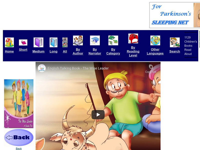
Task: Open the Long books link
Action: click(x=53, y=51)
